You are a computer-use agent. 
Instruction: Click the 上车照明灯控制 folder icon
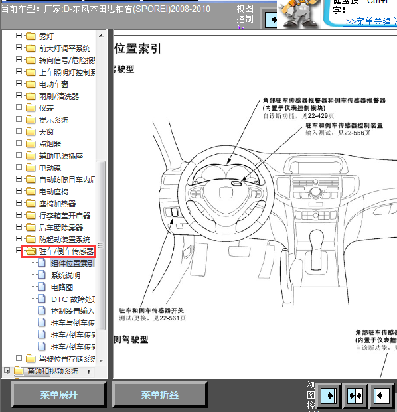[31, 72]
